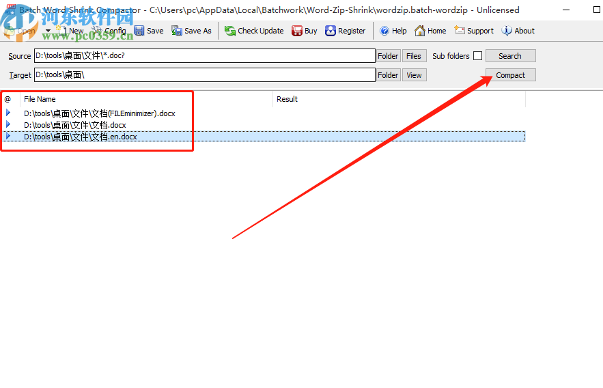
Task: Minimize the application window
Action: coord(565,10)
